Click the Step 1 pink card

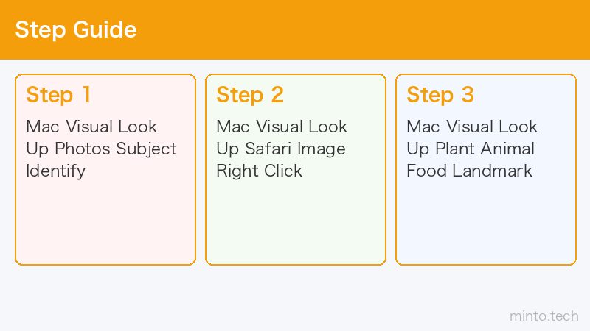(x=105, y=169)
